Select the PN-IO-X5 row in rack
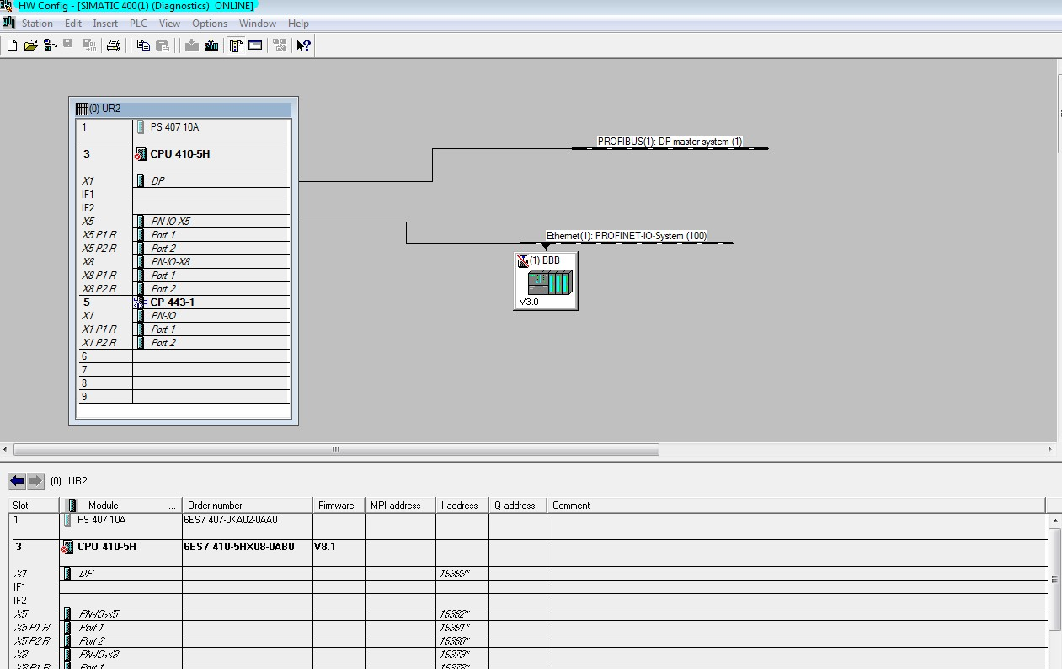The height and width of the screenshot is (669, 1062). 184,222
